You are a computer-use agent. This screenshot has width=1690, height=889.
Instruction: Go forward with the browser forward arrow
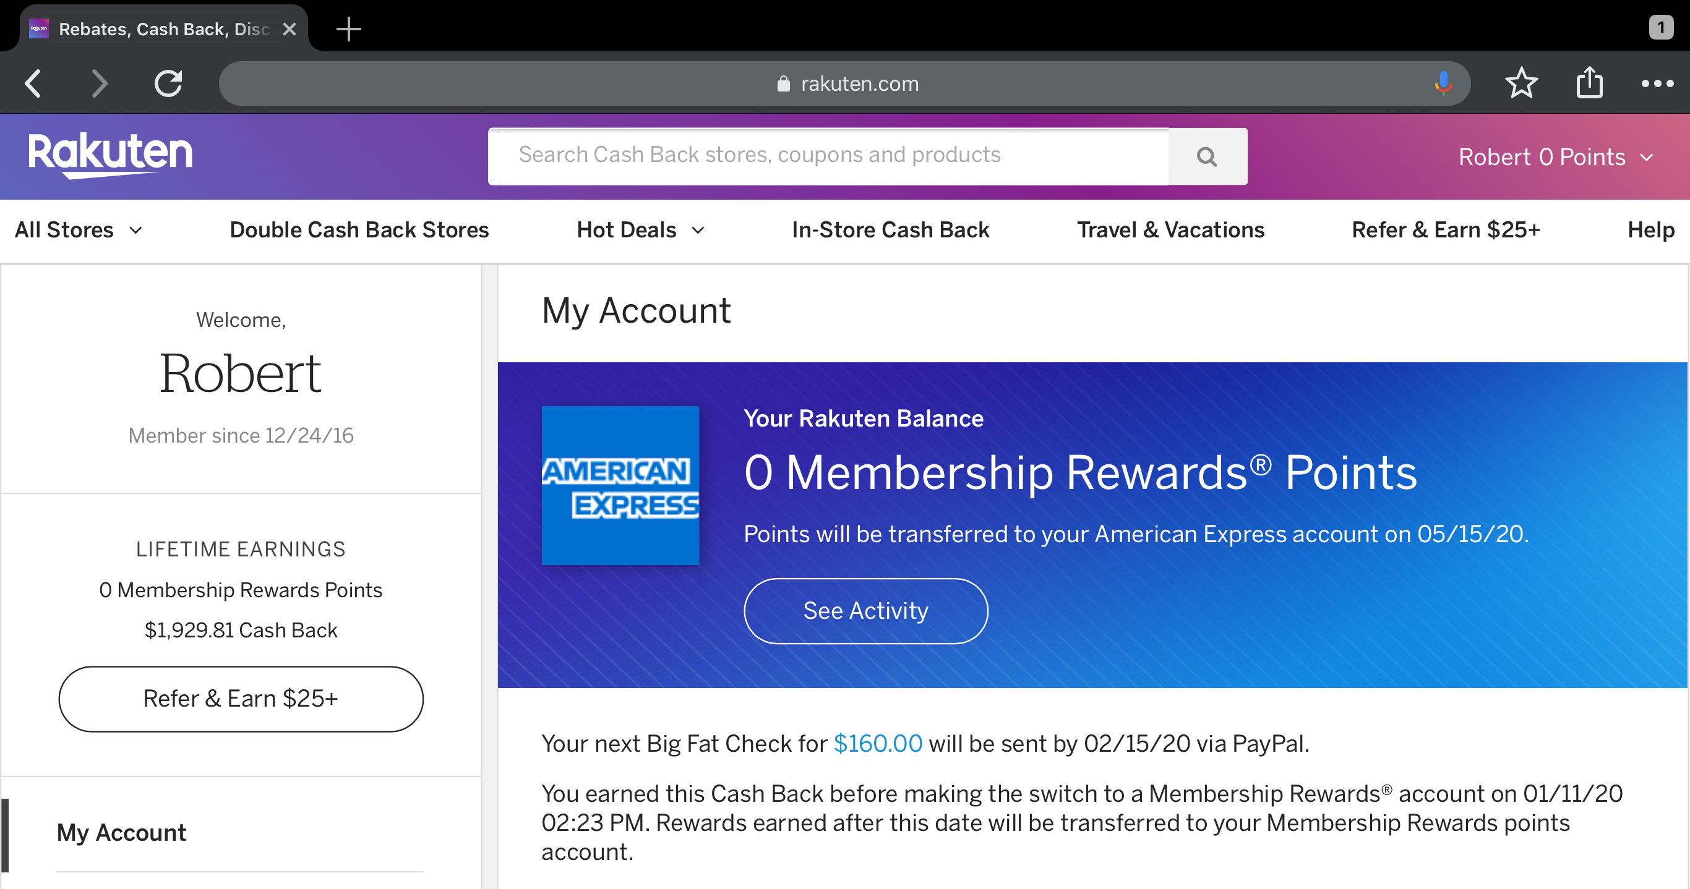coord(99,83)
